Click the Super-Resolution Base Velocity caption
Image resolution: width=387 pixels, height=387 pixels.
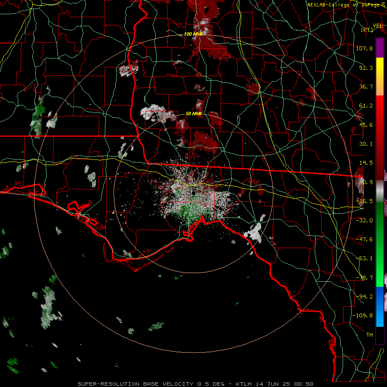[x=195, y=384]
